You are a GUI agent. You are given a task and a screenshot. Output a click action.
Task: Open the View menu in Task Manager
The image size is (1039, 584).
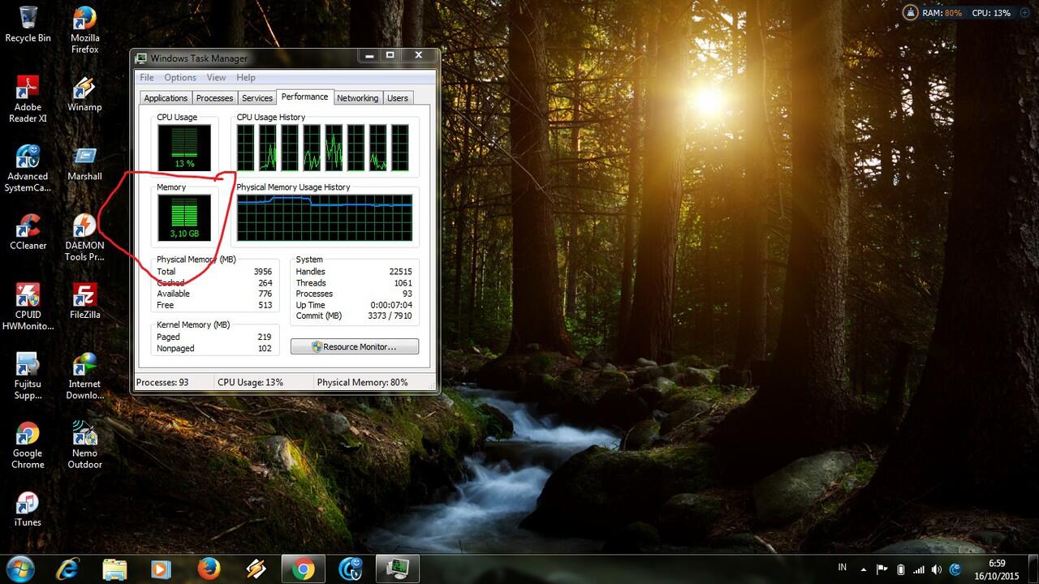coord(216,78)
